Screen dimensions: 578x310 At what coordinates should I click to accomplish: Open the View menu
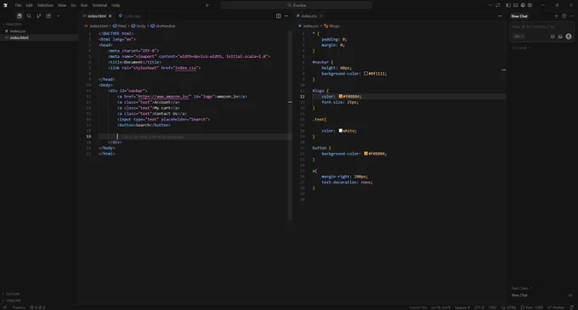point(62,5)
